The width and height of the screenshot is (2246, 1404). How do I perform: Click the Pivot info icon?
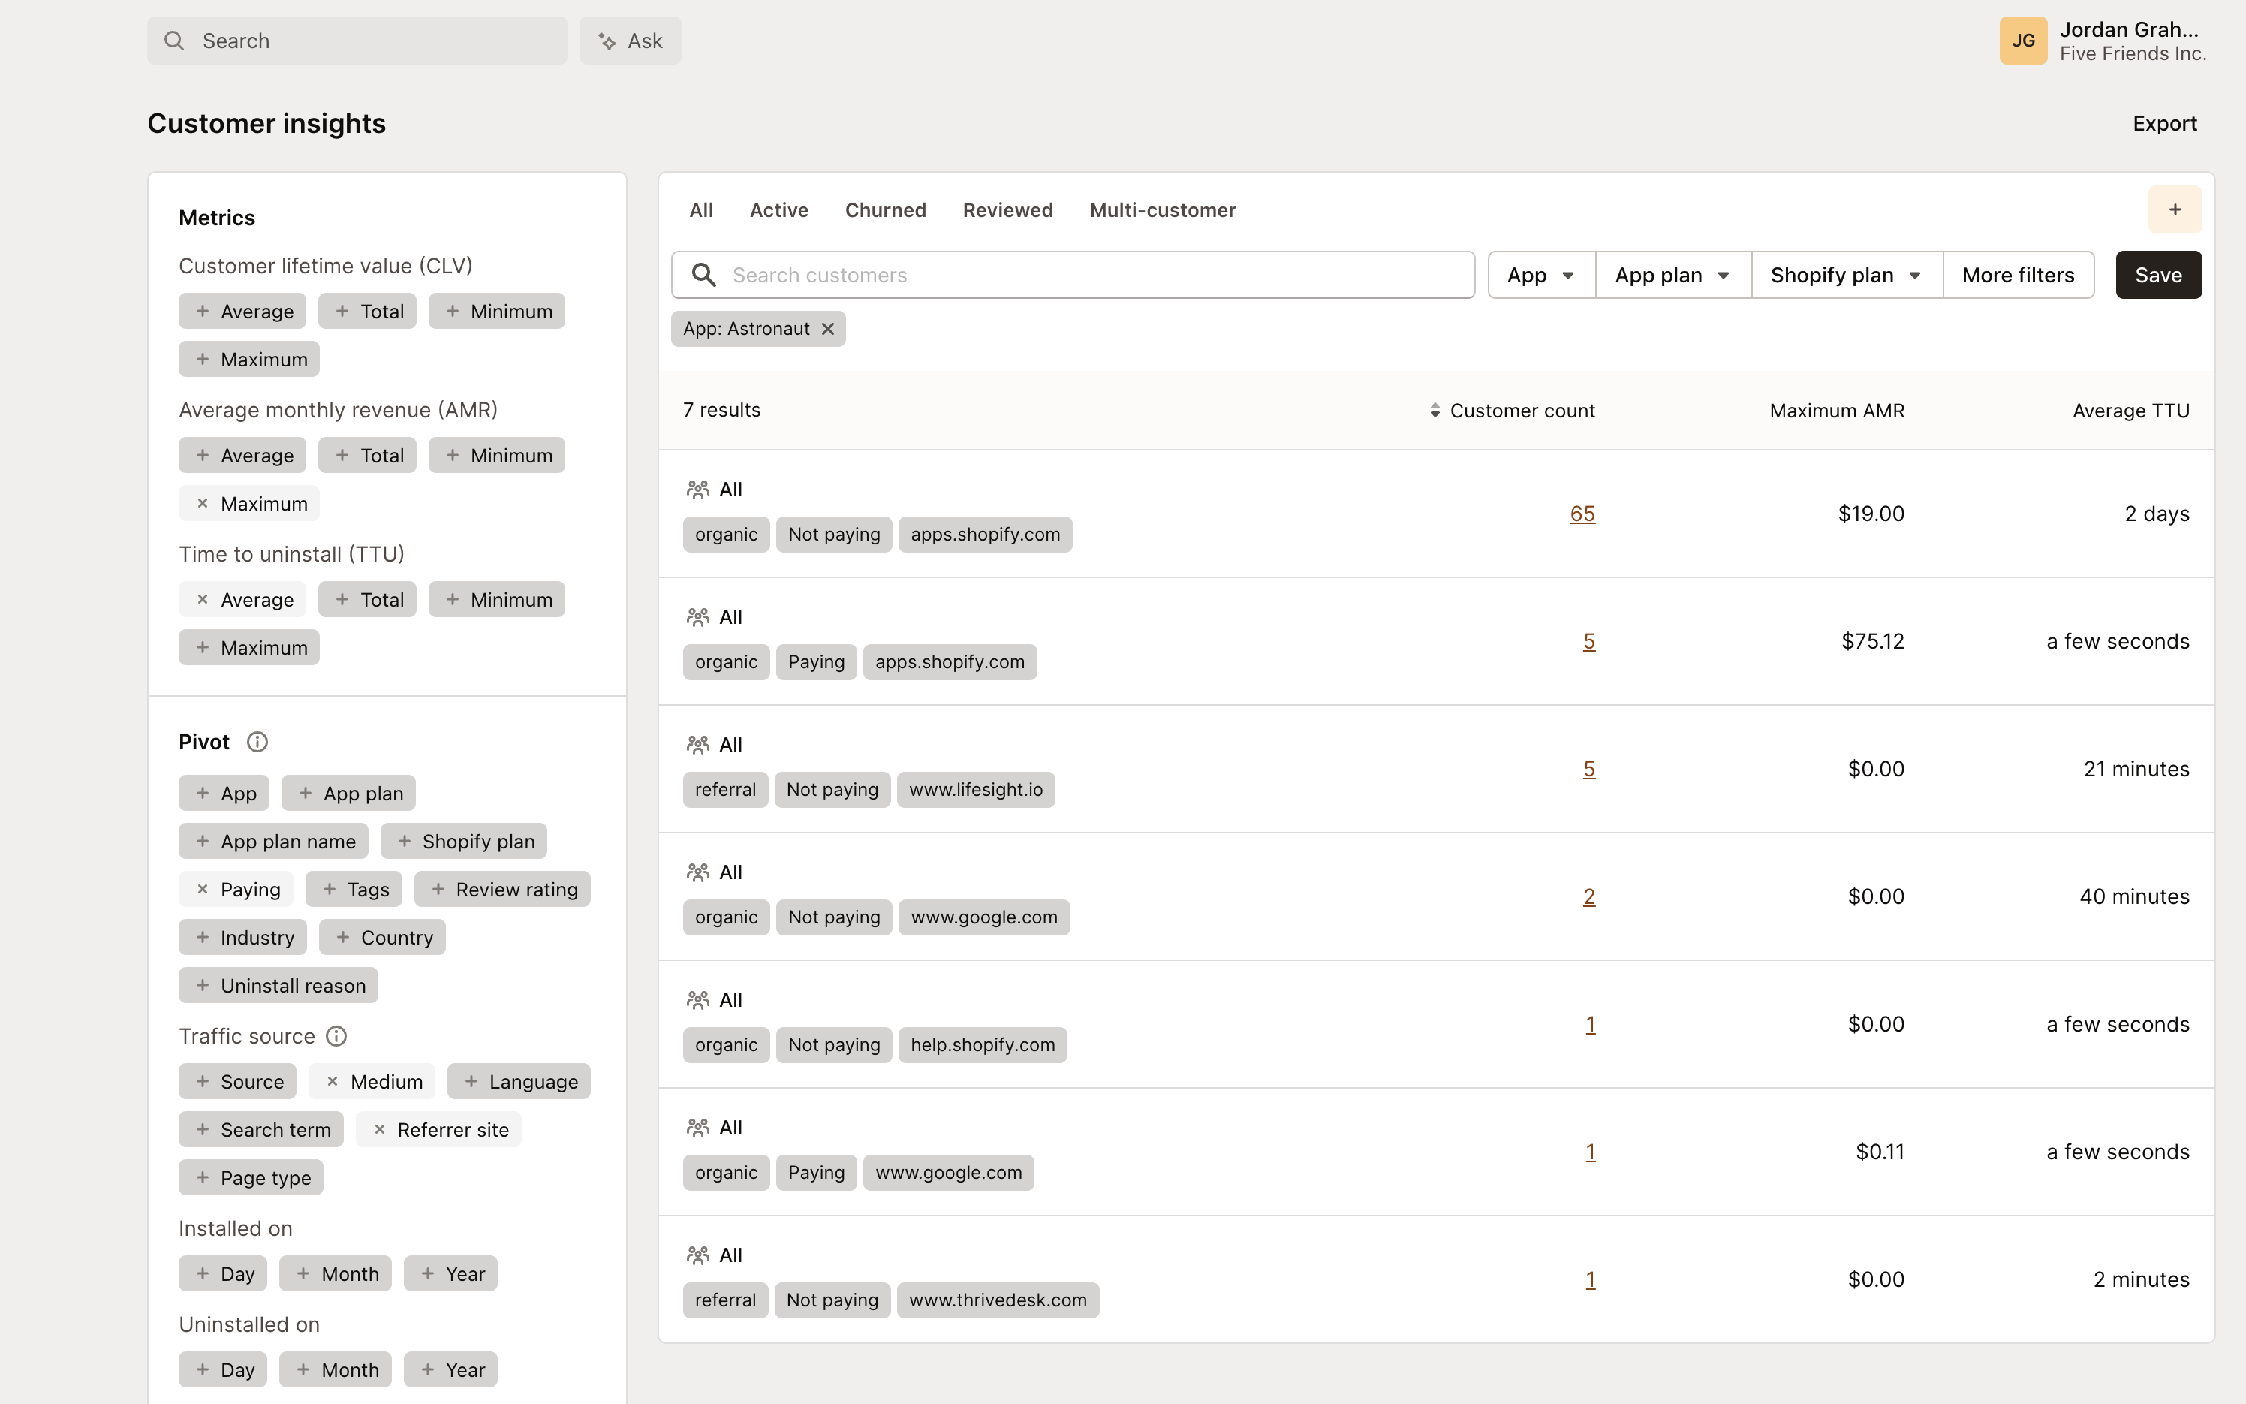[x=257, y=742]
